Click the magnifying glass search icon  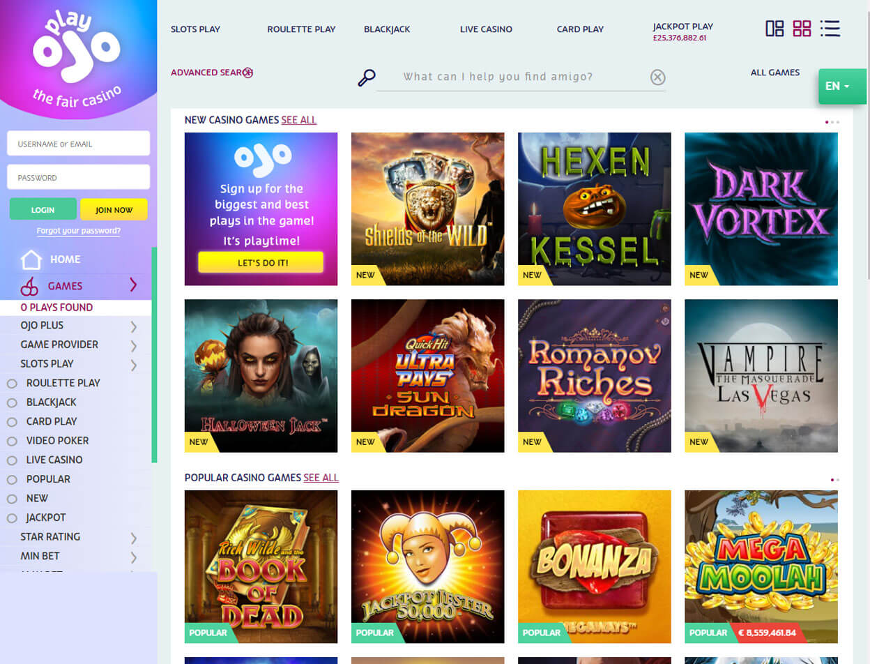tap(367, 77)
